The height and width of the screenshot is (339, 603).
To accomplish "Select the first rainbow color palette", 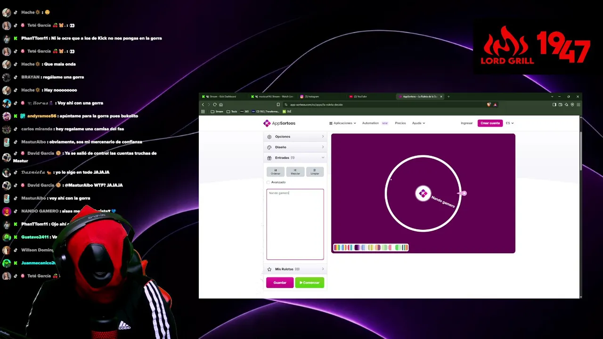I will coord(337,248).
